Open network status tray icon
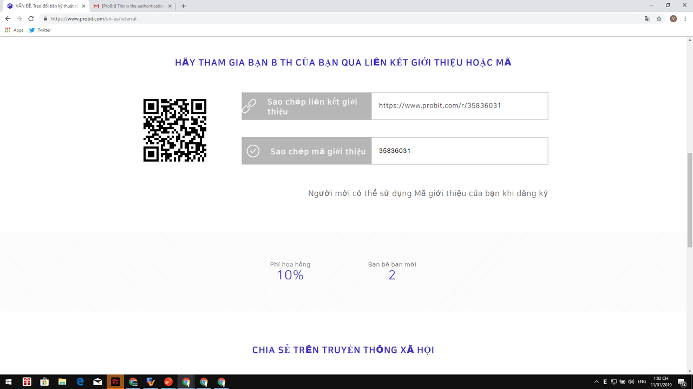The image size is (693, 389). pyautogui.click(x=614, y=382)
